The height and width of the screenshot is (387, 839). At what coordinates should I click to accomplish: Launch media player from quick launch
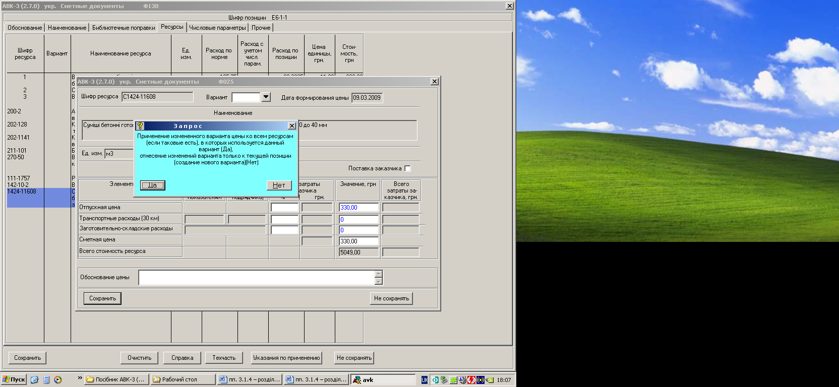(58, 380)
